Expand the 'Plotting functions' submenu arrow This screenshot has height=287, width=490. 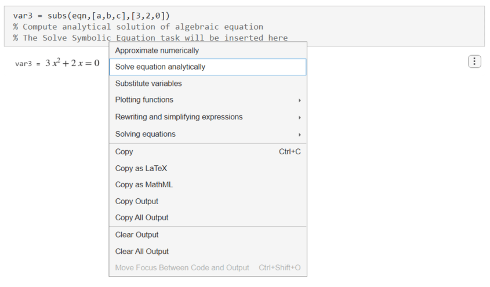[x=299, y=100]
